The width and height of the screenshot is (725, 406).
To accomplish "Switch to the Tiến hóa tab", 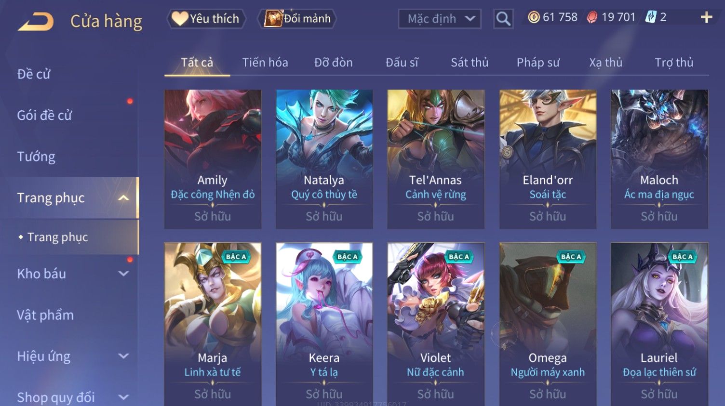I will [x=265, y=63].
